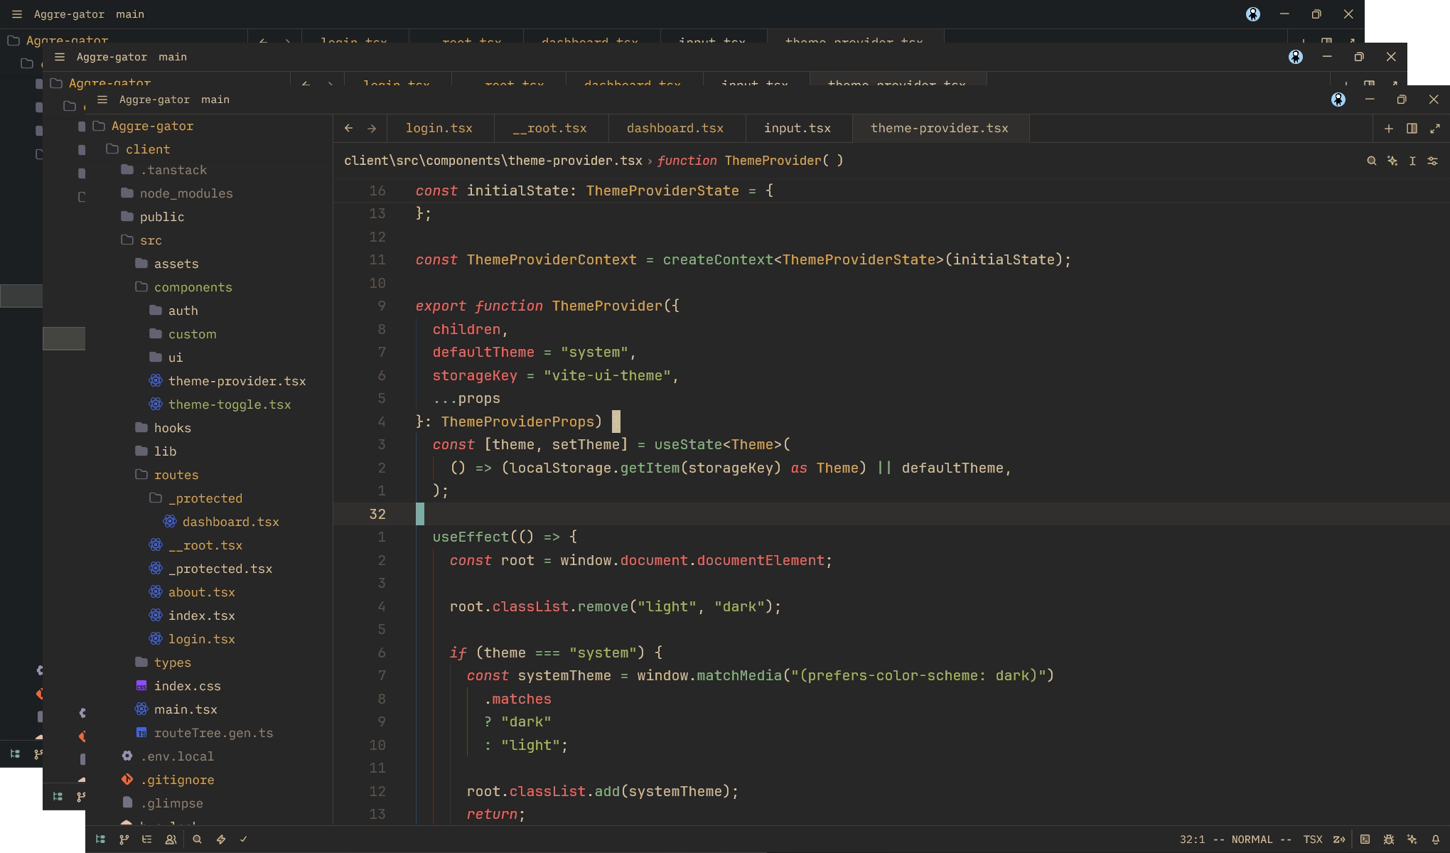1450x853 pixels.
Task: Toggle the project panel in status bar
Action: pyautogui.click(x=100, y=839)
